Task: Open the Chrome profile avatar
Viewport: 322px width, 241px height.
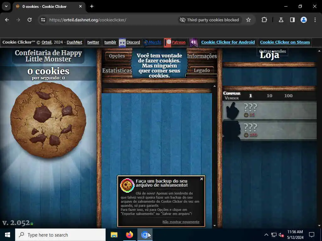Action: point(304,20)
